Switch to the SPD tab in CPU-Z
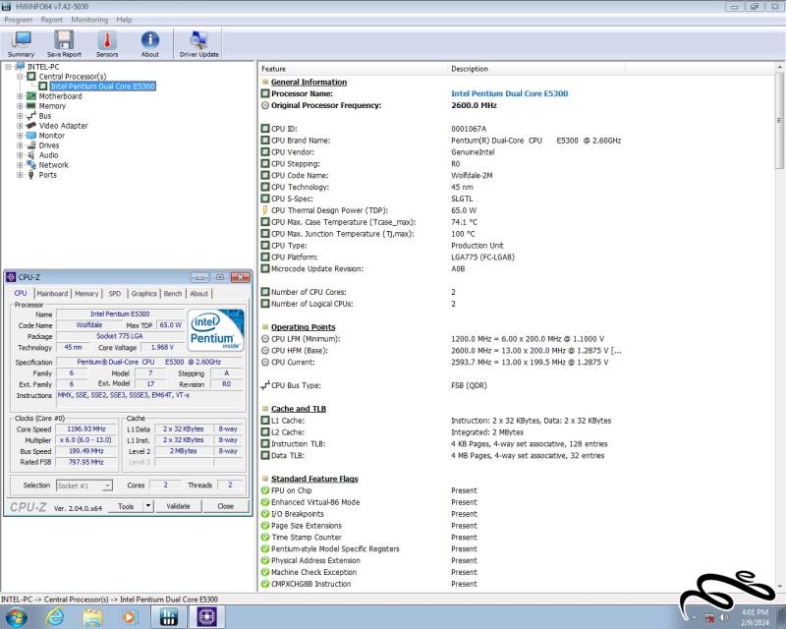 (x=114, y=294)
